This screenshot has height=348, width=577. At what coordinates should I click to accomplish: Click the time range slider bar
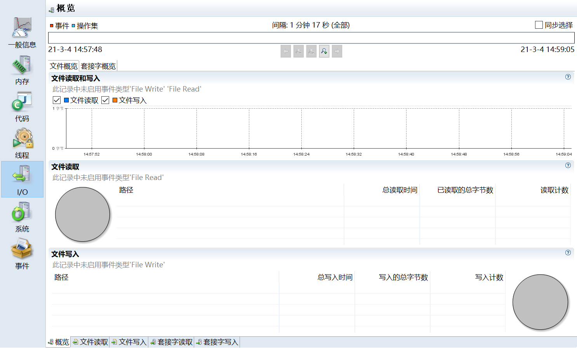pos(311,38)
